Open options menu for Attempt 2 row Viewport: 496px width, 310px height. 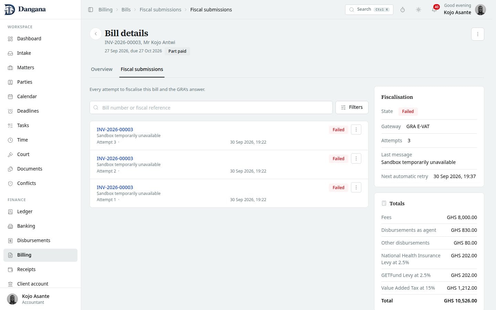(x=356, y=158)
